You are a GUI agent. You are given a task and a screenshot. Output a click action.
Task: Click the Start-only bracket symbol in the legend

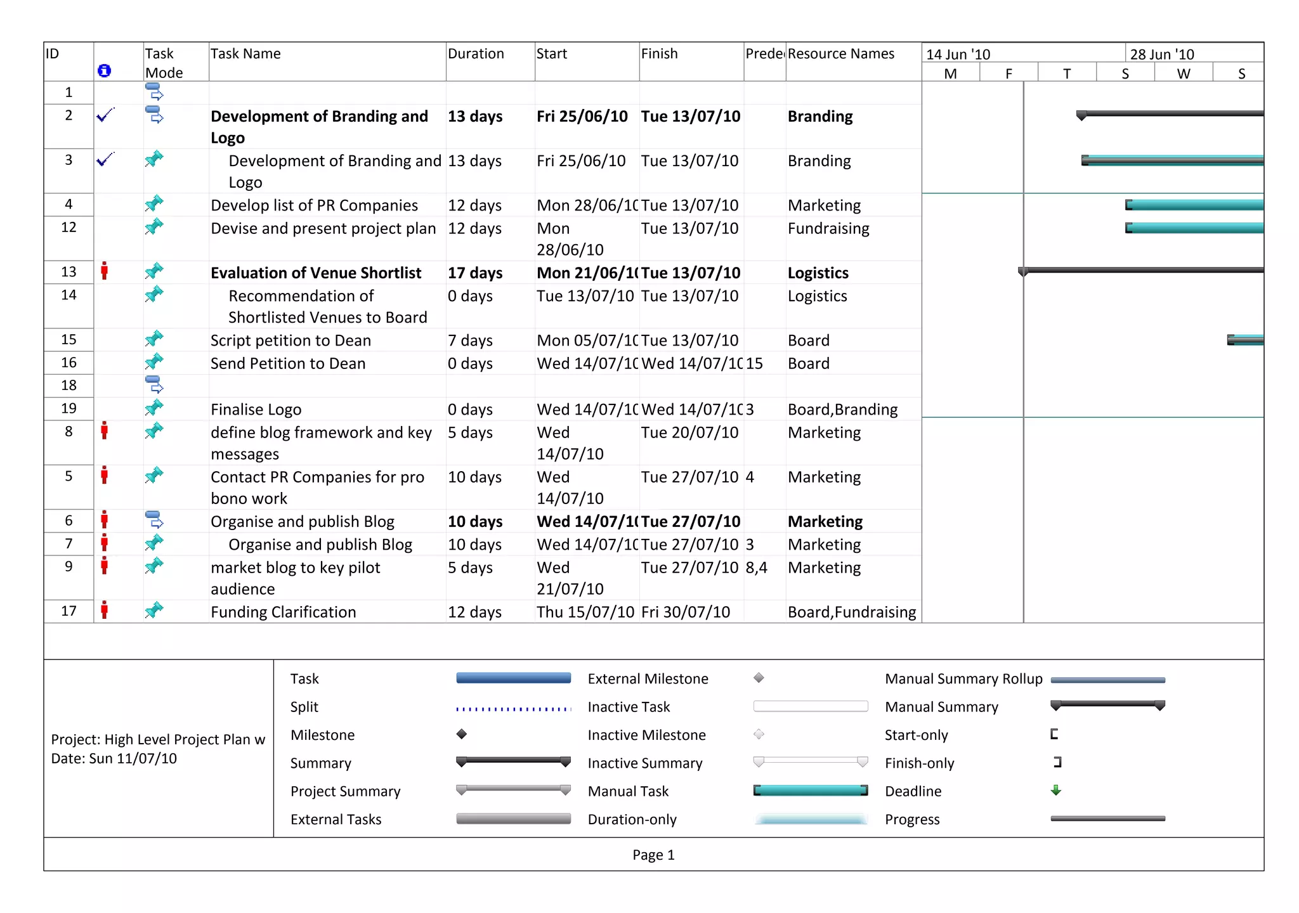coord(1054,734)
